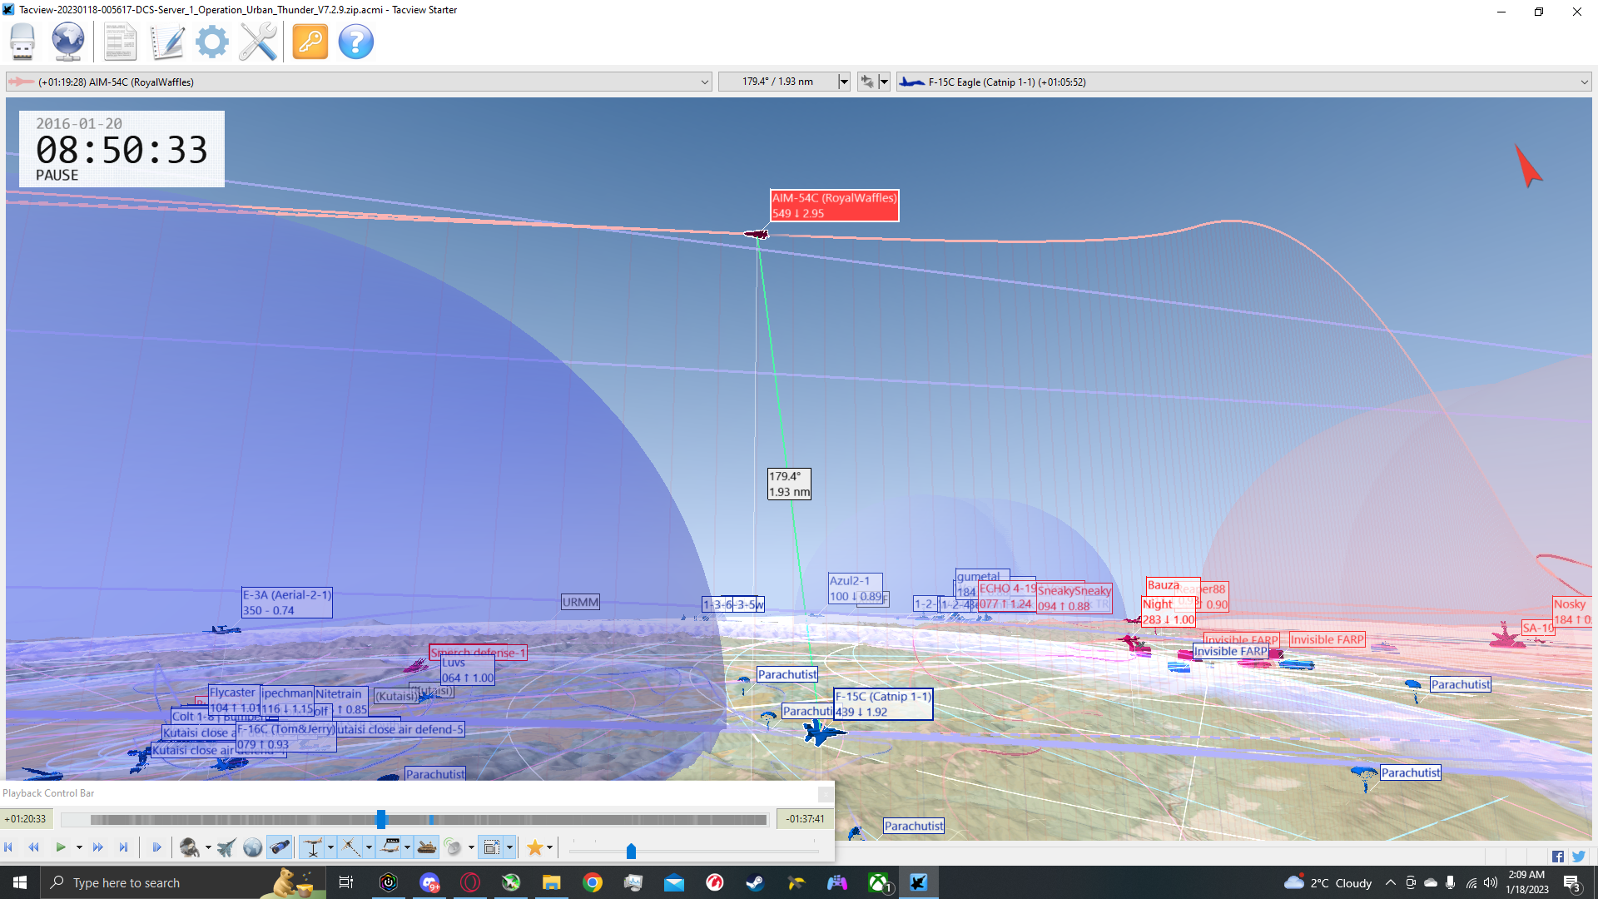Click the orange key license icon
Viewport: 1598px width, 899px height.
coord(310,42)
